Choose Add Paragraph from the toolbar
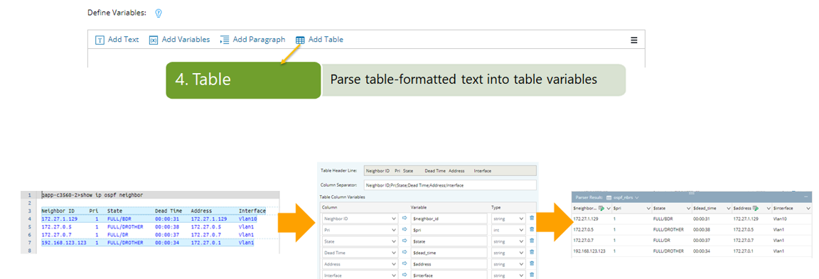Viewport: 819px width, 279px height. click(x=253, y=40)
